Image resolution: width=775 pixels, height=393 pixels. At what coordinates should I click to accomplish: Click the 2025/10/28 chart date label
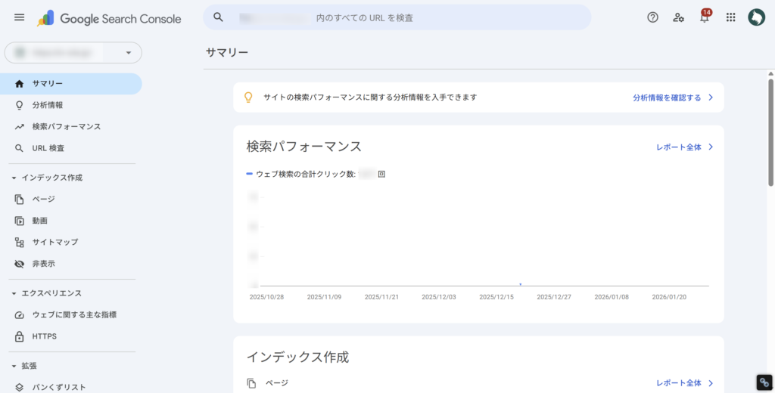266,297
